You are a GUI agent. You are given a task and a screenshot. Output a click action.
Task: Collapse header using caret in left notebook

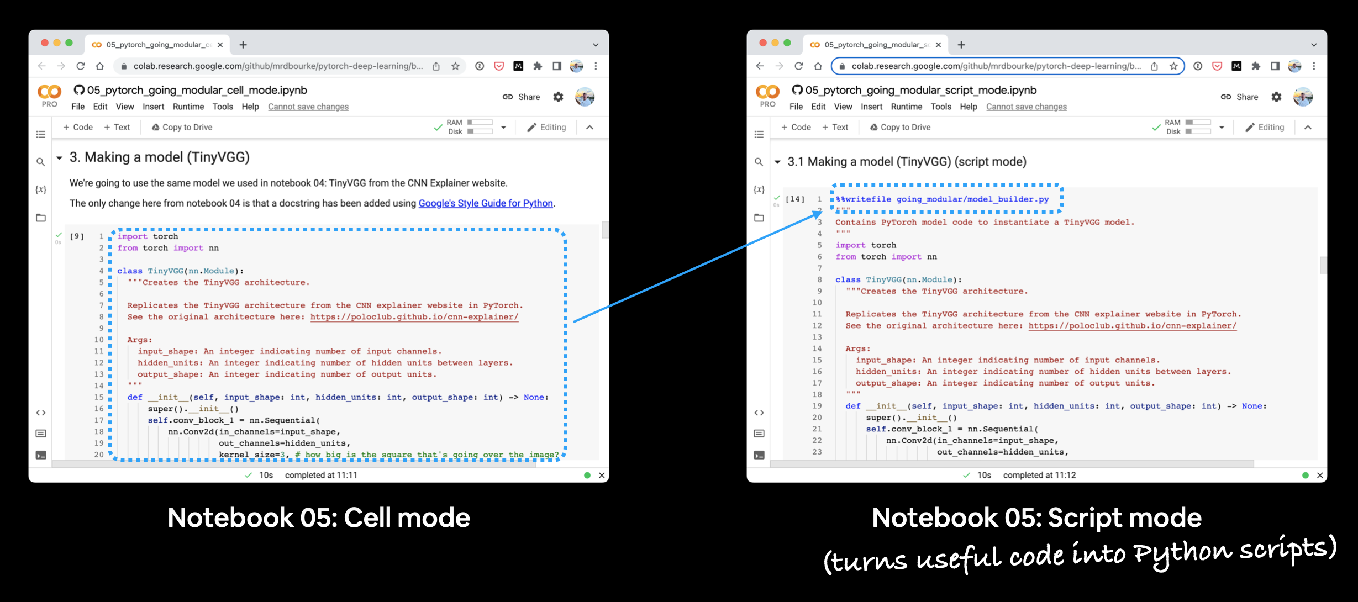589,127
